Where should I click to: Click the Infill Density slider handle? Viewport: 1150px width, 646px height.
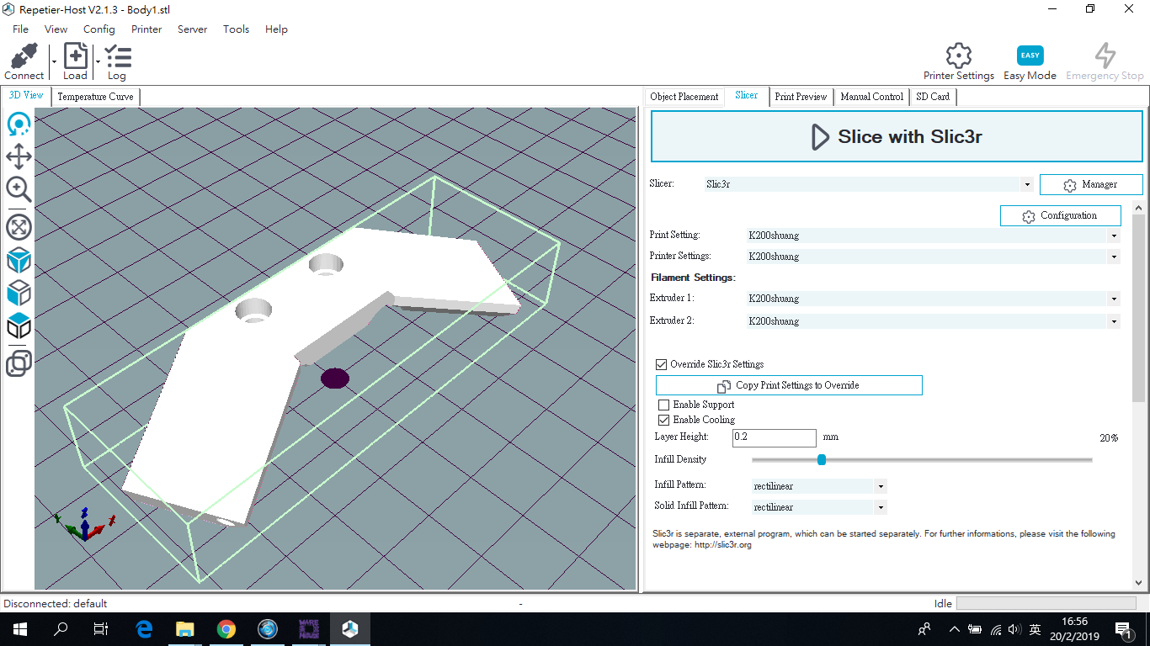click(822, 459)
